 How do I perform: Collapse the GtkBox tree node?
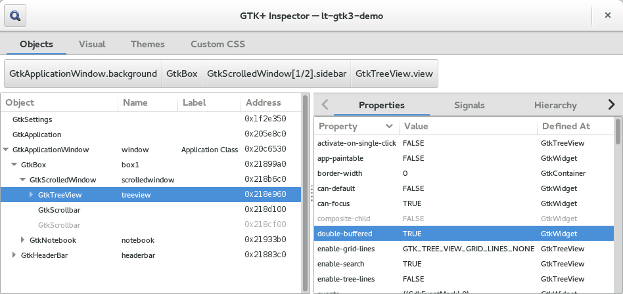14,165
